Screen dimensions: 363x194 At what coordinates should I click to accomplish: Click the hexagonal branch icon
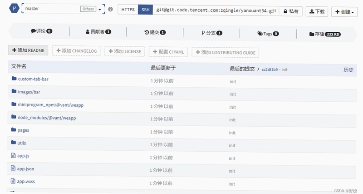pyautogui.click(x=14, y=8)
